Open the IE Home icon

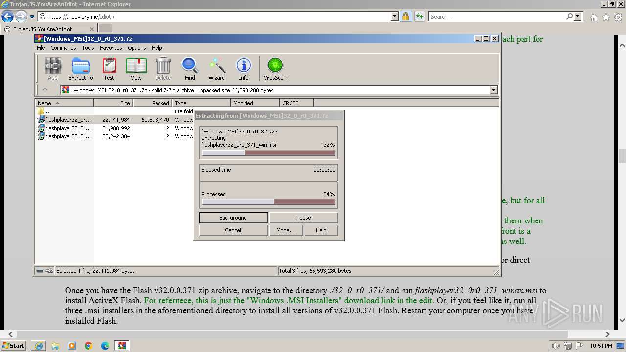click(x=594, y=17)
